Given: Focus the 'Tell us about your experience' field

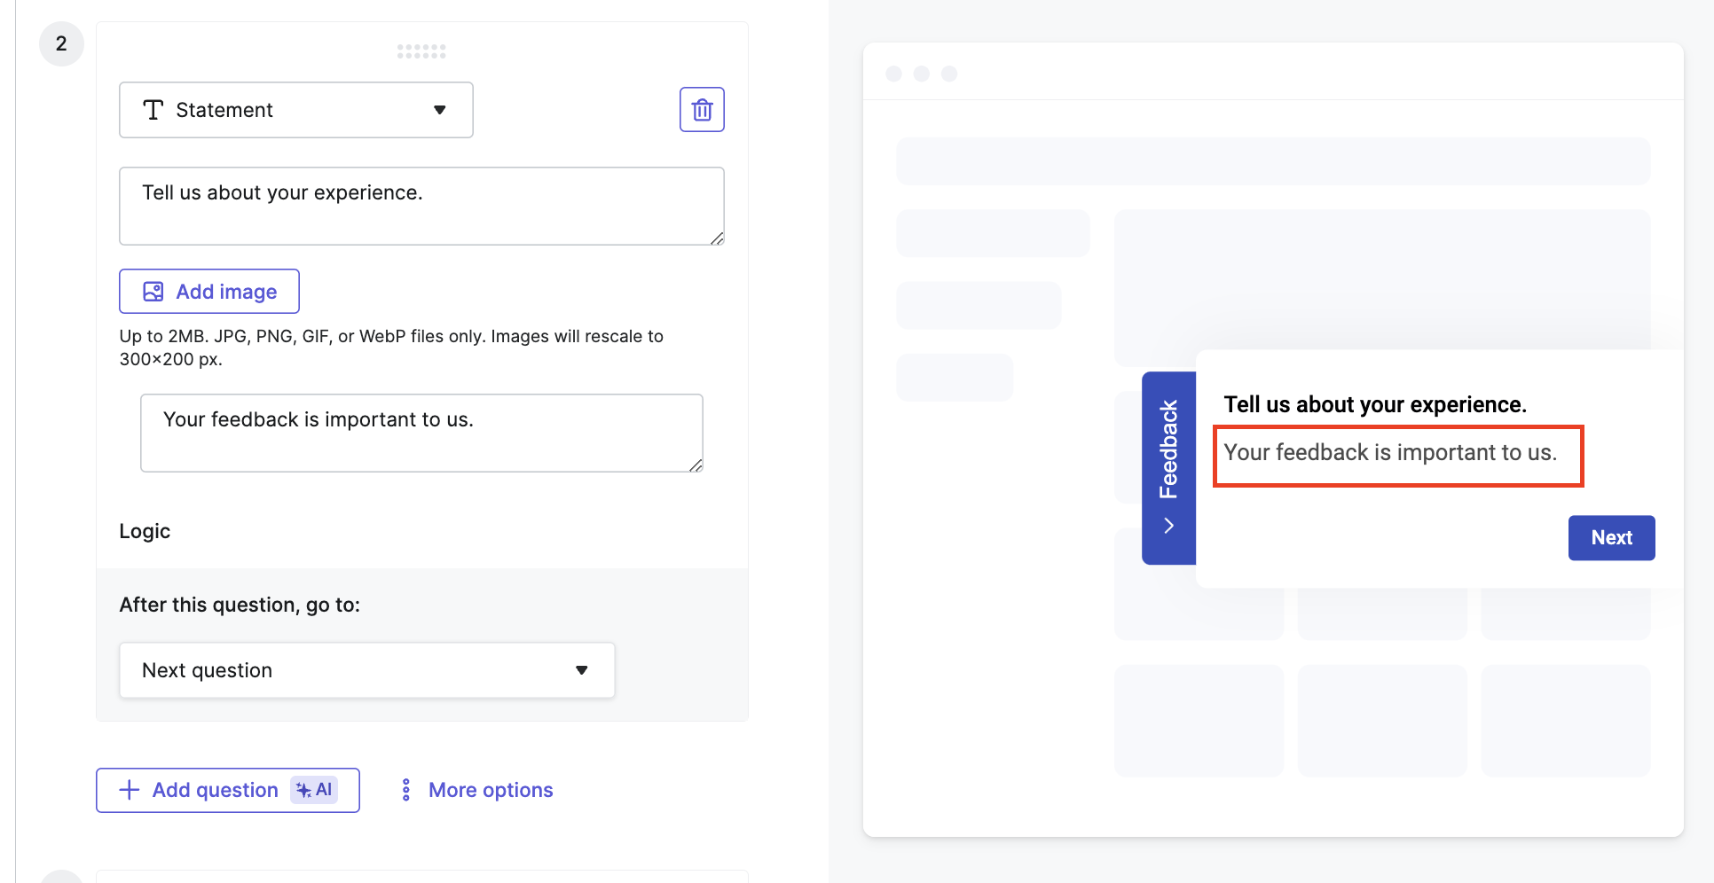Looking at the screenshot, I should point(421,206).
